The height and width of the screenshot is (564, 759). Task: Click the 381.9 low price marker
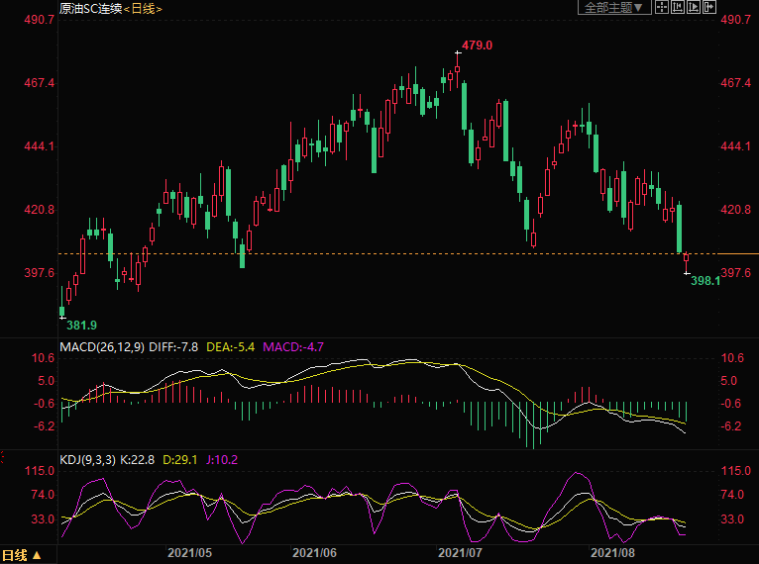pos(81,325)
